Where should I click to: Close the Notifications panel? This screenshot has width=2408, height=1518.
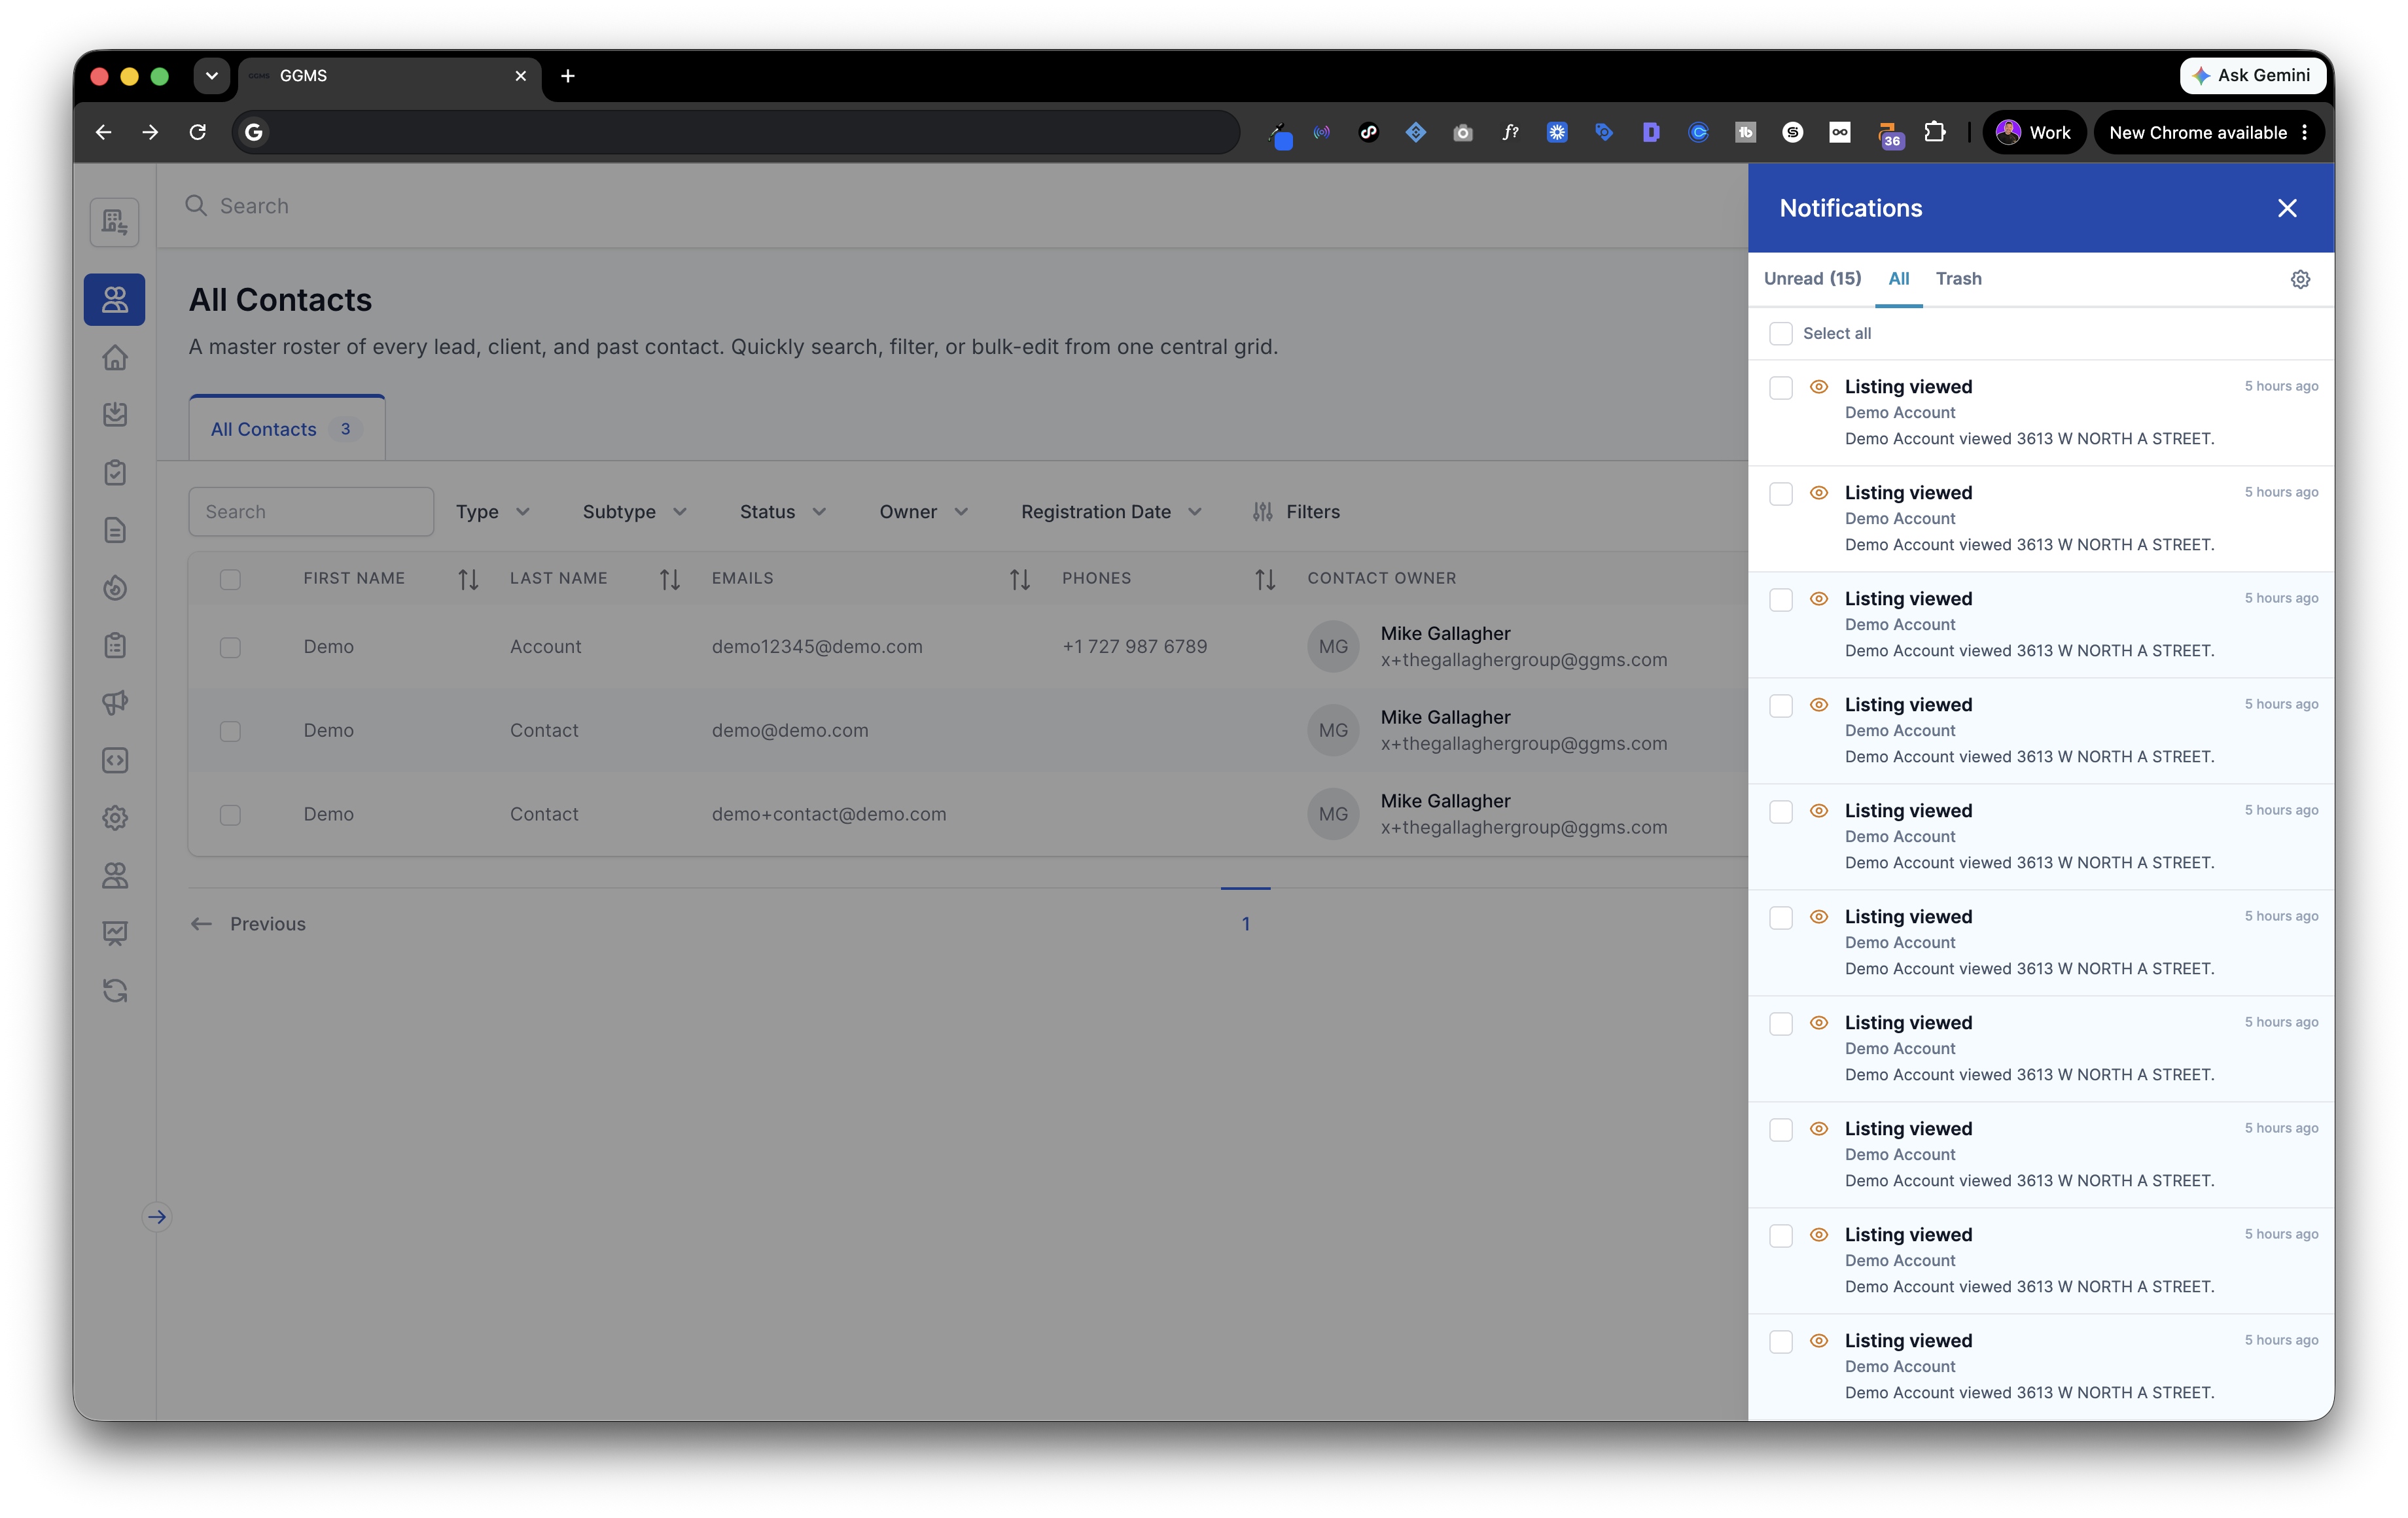tap(2287, 208)
